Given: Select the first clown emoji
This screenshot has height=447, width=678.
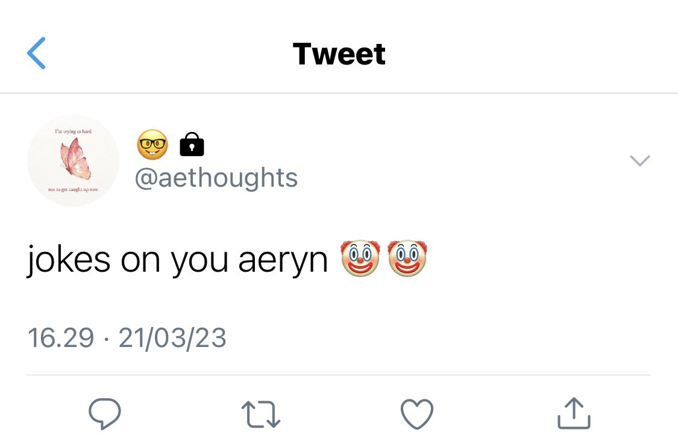Looking at the screenshot, I should coord(360,258).
